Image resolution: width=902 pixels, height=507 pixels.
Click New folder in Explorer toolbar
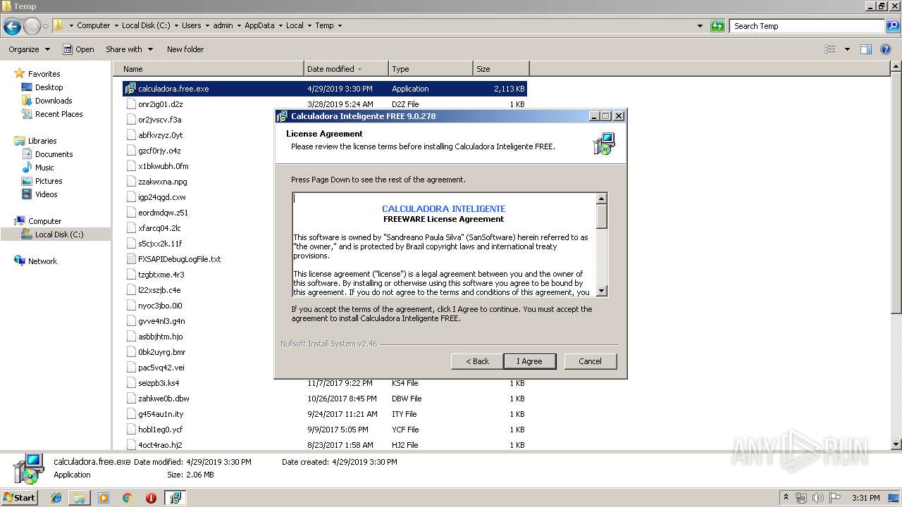pyautogui.click(x=185, y=49)
